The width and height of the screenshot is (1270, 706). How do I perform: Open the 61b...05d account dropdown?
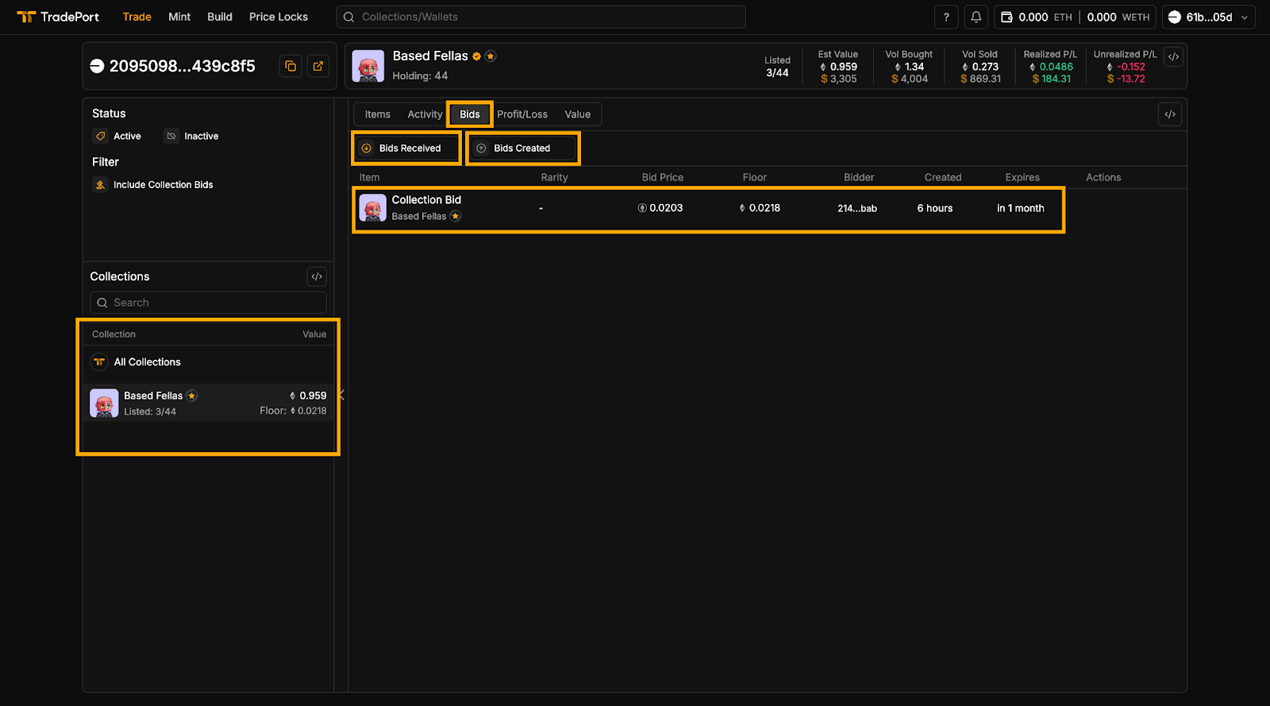(1208, 17)
